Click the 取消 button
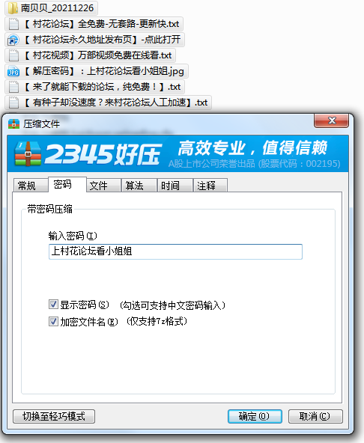 315,416
